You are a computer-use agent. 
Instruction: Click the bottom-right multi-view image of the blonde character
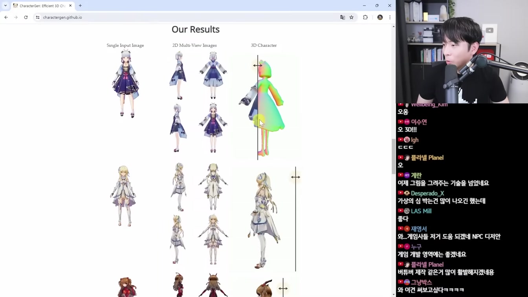[x=213, y=239]
